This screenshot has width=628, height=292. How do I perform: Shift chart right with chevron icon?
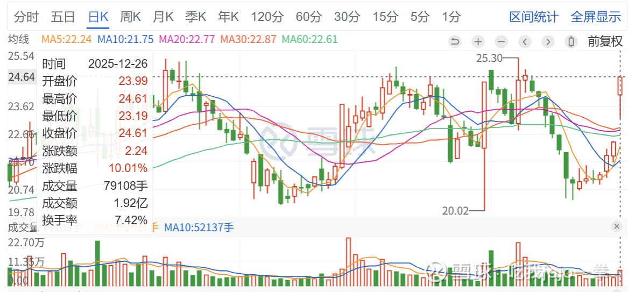(548, 41)
